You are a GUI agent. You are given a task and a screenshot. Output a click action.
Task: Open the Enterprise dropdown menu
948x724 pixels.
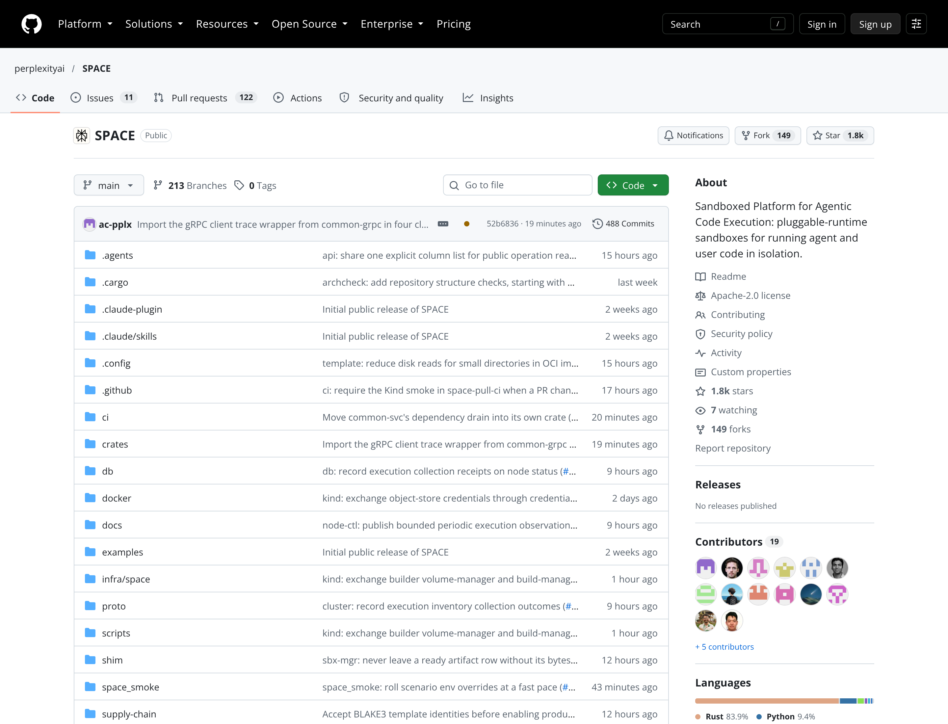pos(392,24)
